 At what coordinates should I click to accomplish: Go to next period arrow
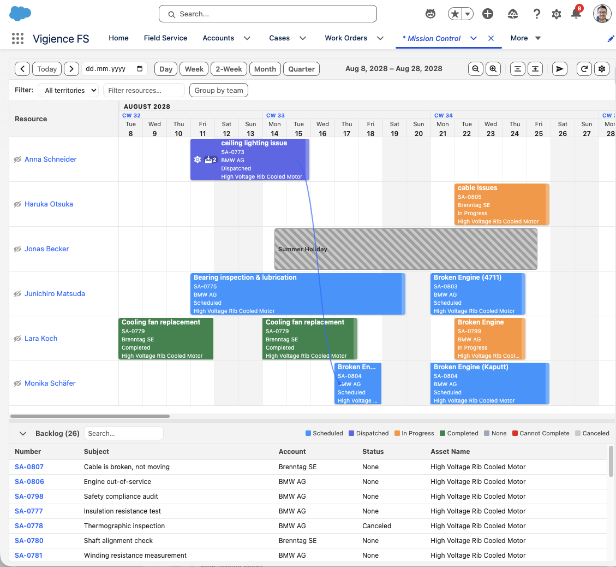coord(71,69)
